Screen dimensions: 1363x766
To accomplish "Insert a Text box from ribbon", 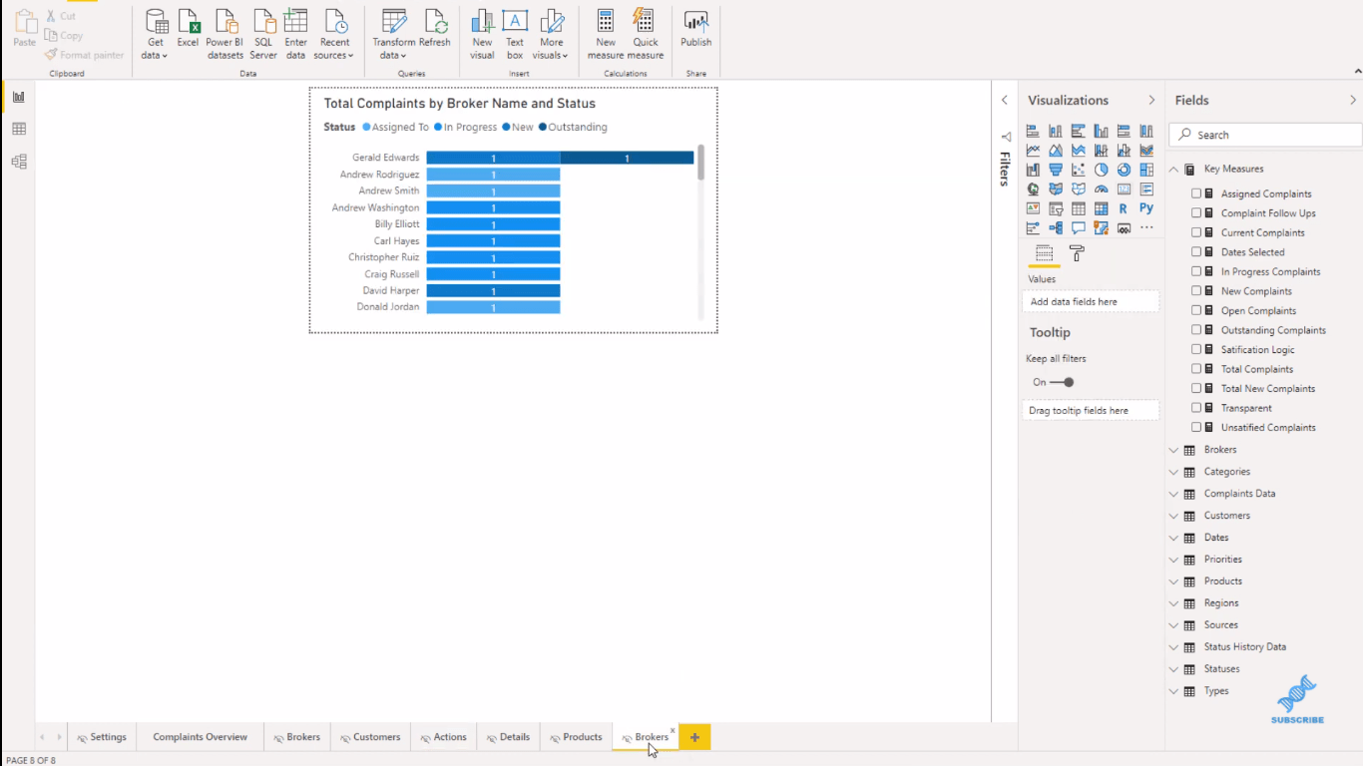I will coord(515,35).
